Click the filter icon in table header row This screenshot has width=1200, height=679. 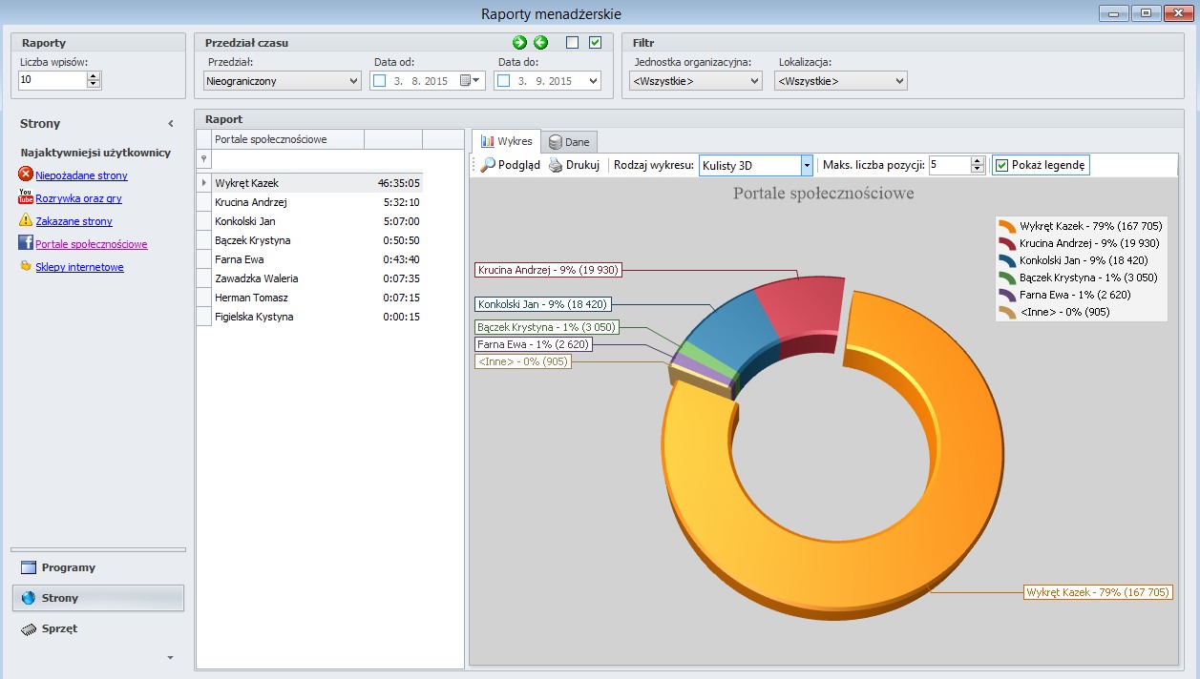(203, 159)
